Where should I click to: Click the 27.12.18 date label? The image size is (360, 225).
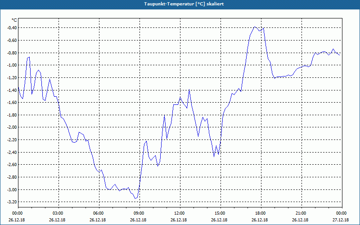pyautogui.click(x=341, y=220)
